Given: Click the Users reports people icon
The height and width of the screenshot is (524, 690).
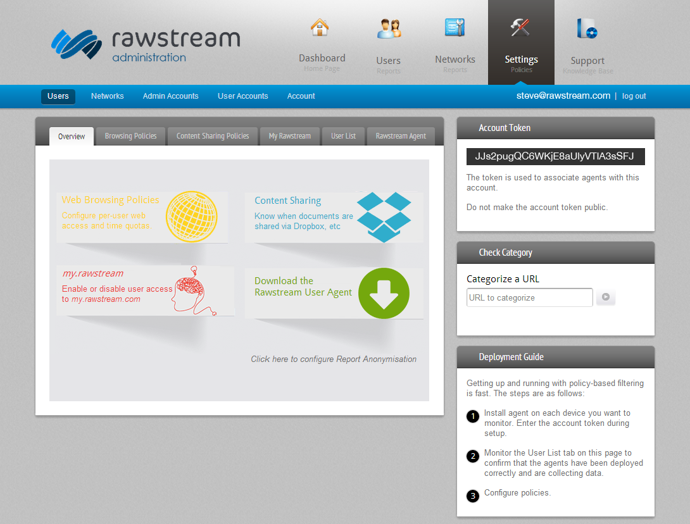Looking at the screenshot, I should 389,28.
